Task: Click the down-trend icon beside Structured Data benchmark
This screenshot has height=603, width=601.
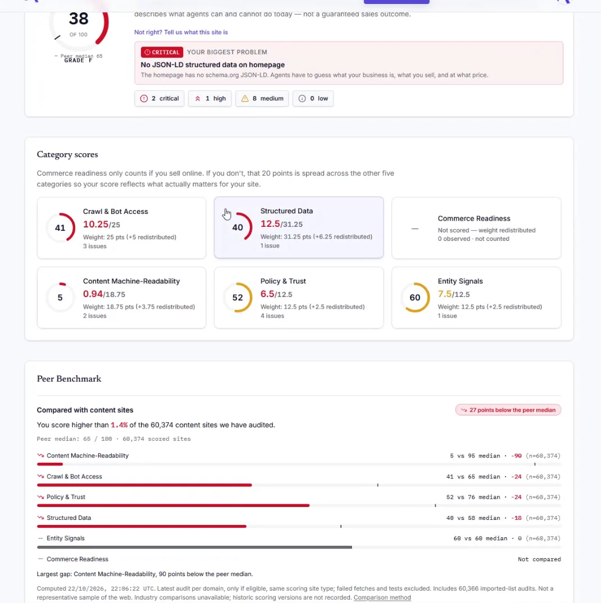Action: pos(40,518)
